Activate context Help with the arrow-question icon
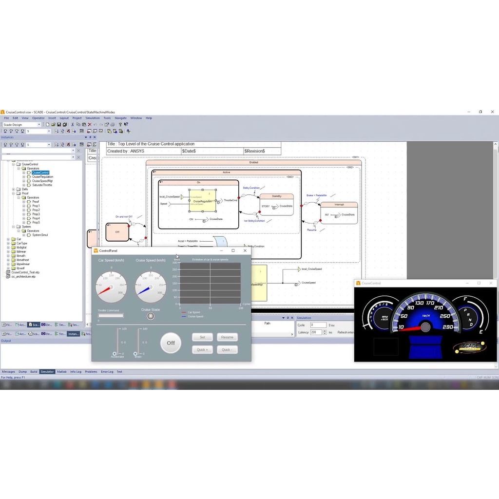Viewport: 499px width, 499px height. coord(126,124)
